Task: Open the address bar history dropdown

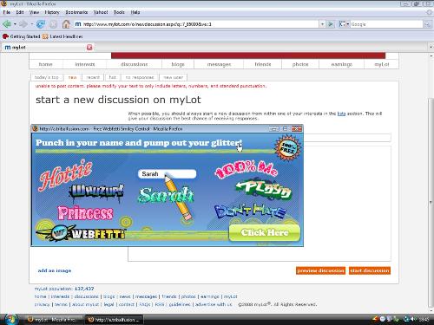Action: [x=322, y=24]
